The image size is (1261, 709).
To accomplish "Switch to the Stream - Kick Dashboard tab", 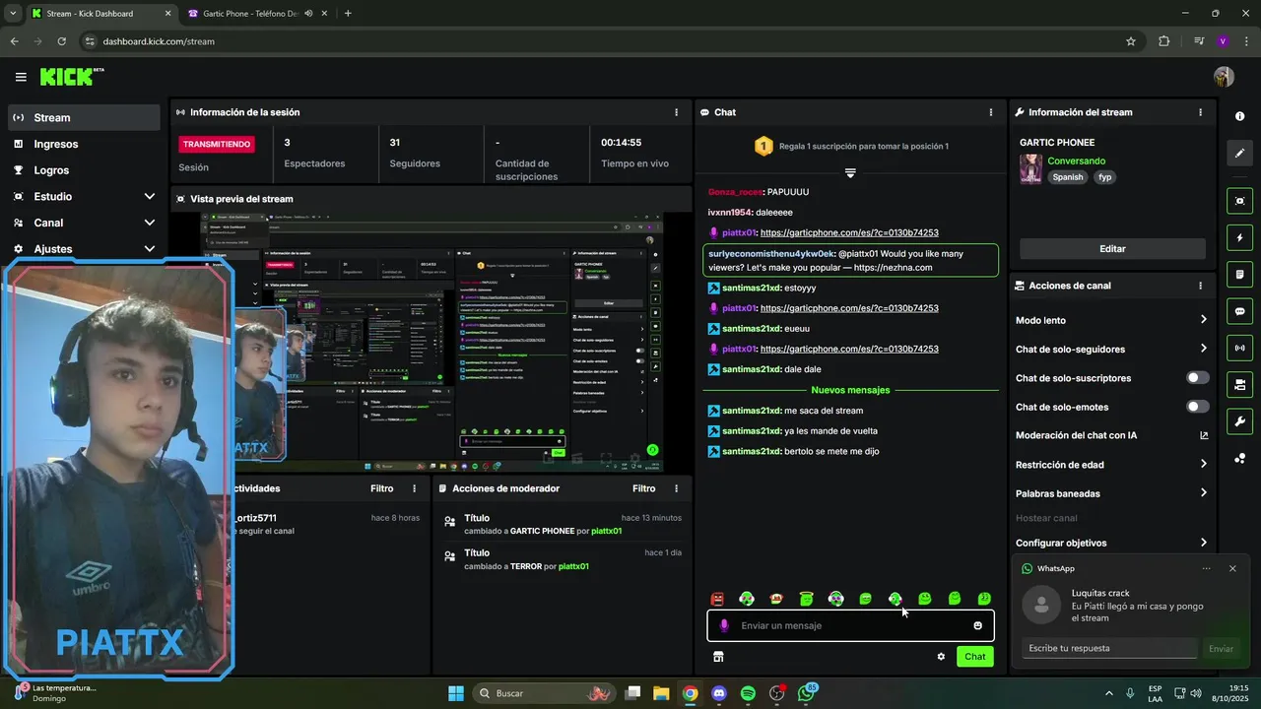I will (x=100, y=14).
